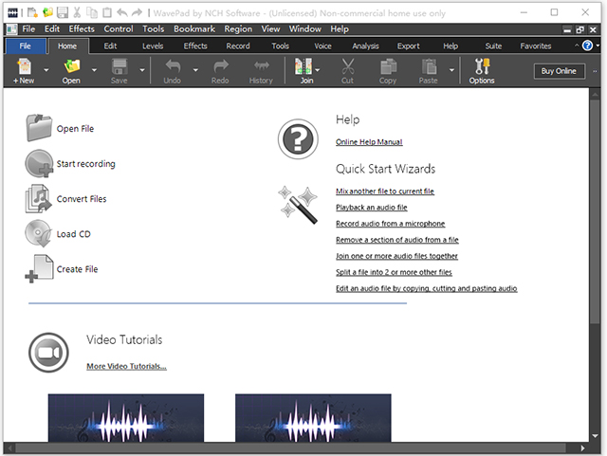Screen dimensions: 607x456
Task: Click the vertical scrollbar down arrow
Action: pos(595,436)
